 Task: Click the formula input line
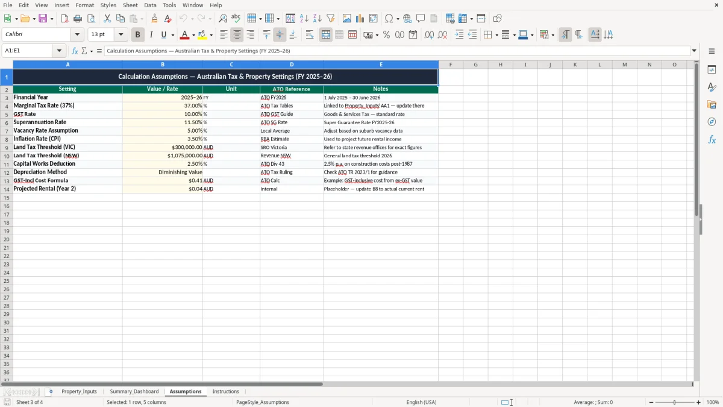[x=396, y=51]
